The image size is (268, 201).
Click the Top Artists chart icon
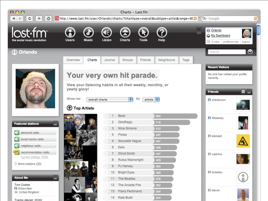coord(69,108)
